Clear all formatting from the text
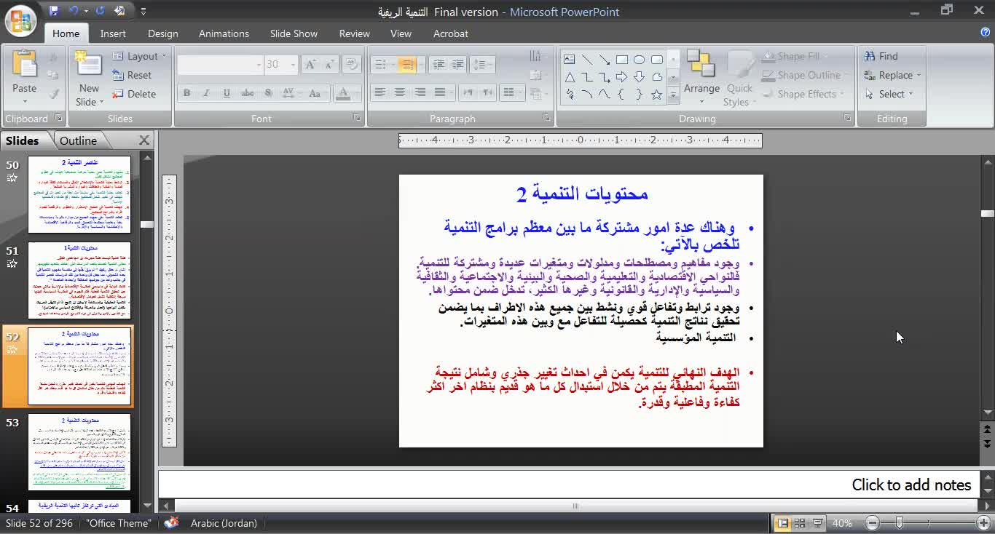 (x=352, y=65)
